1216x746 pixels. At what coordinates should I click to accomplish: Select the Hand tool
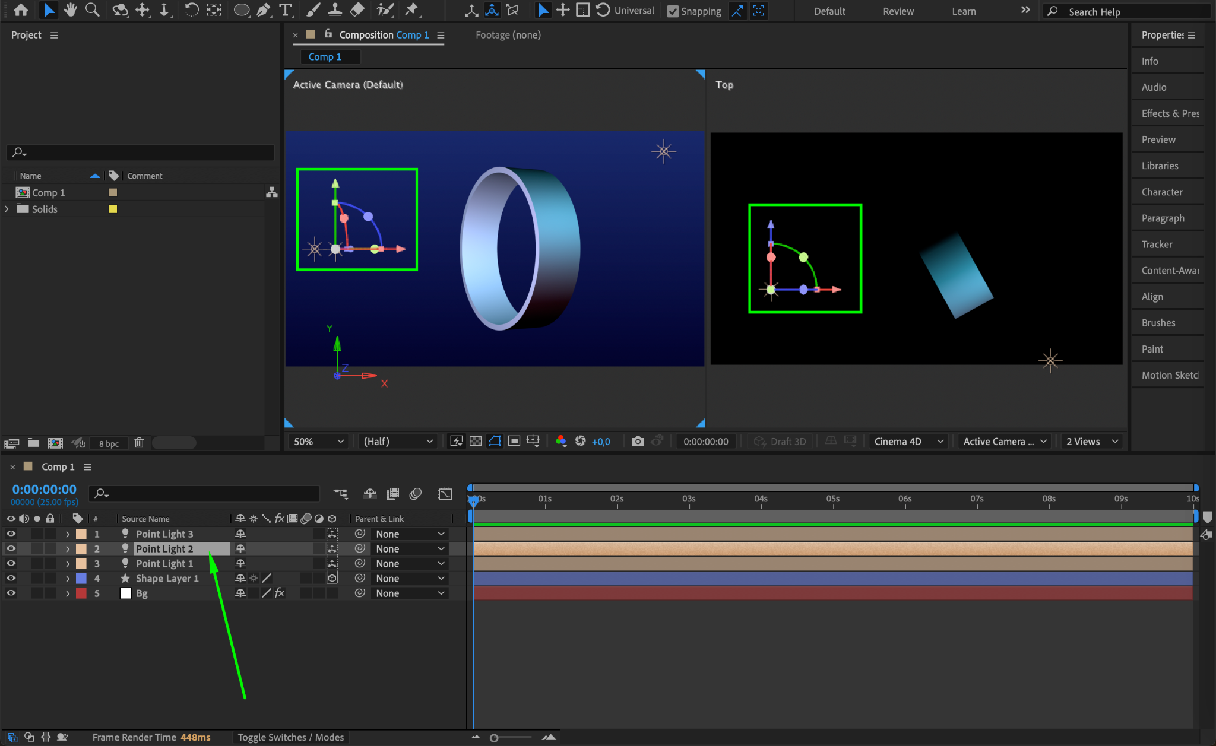coord(70,10)
